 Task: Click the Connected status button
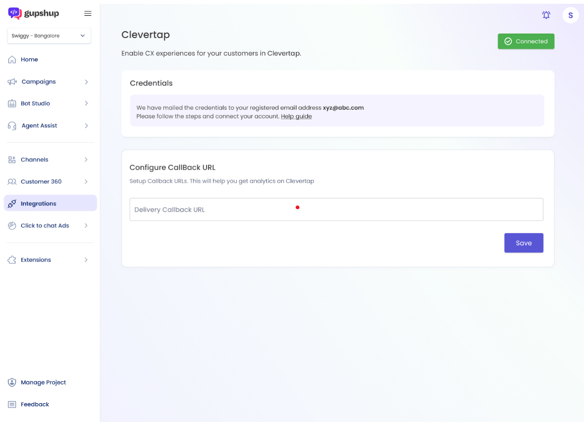(x=526, y=41)
